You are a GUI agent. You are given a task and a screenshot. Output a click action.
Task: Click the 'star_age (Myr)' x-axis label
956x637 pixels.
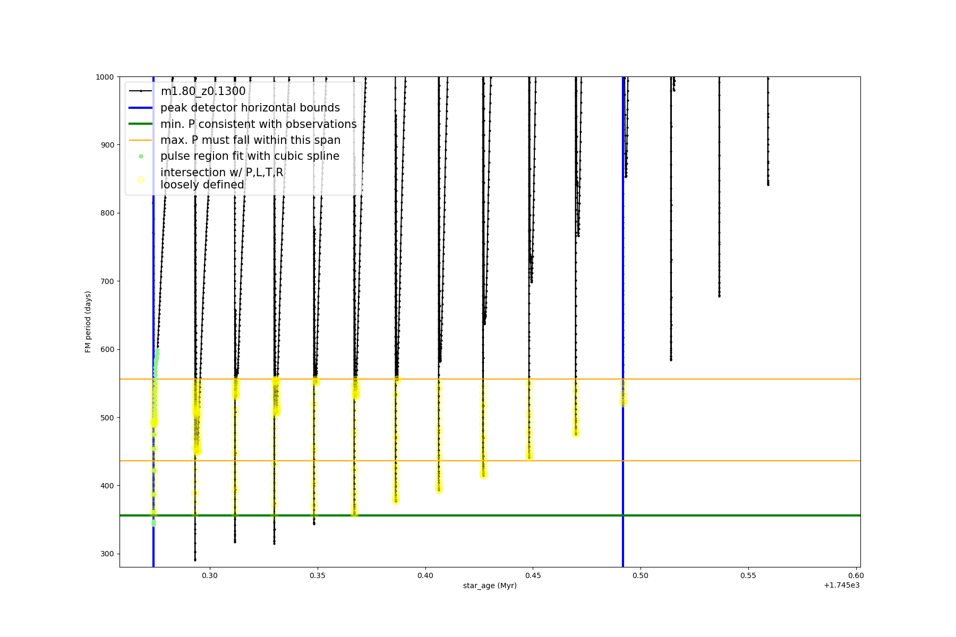pyautogui.click(x=490, y=586)
